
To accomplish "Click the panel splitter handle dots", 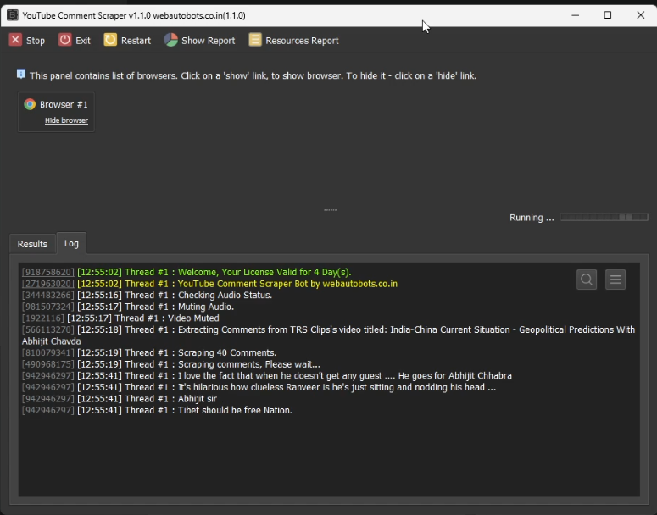I will [330, 209].
